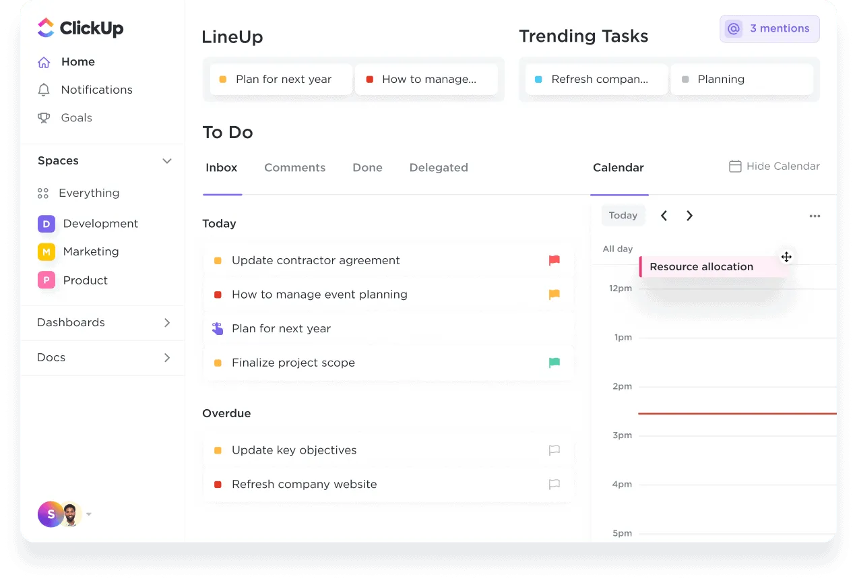Open overdue task Refresh company website
The width and height of the screenshot is (857, 583).
tap(389, 484)
